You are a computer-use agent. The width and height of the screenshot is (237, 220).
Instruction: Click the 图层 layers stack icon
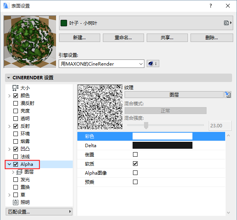19,172
